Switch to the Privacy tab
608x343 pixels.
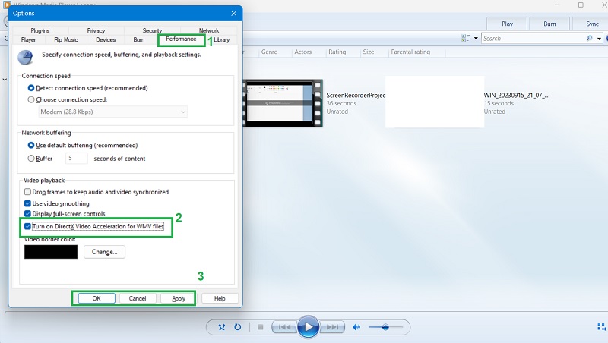click(x=97, y=30)
